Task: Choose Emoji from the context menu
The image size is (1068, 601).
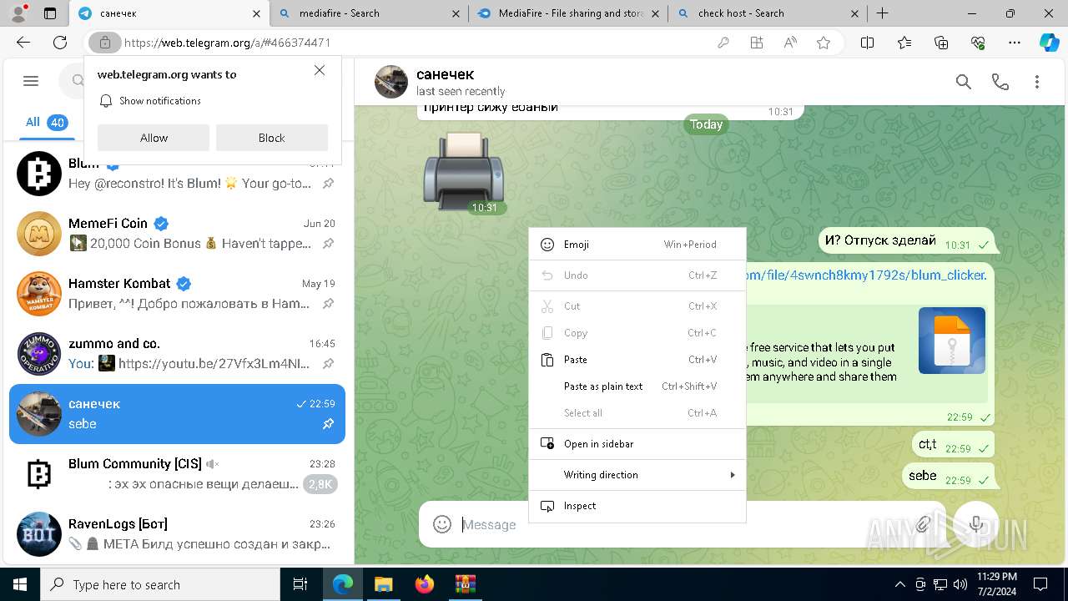Action: point(637,245)
